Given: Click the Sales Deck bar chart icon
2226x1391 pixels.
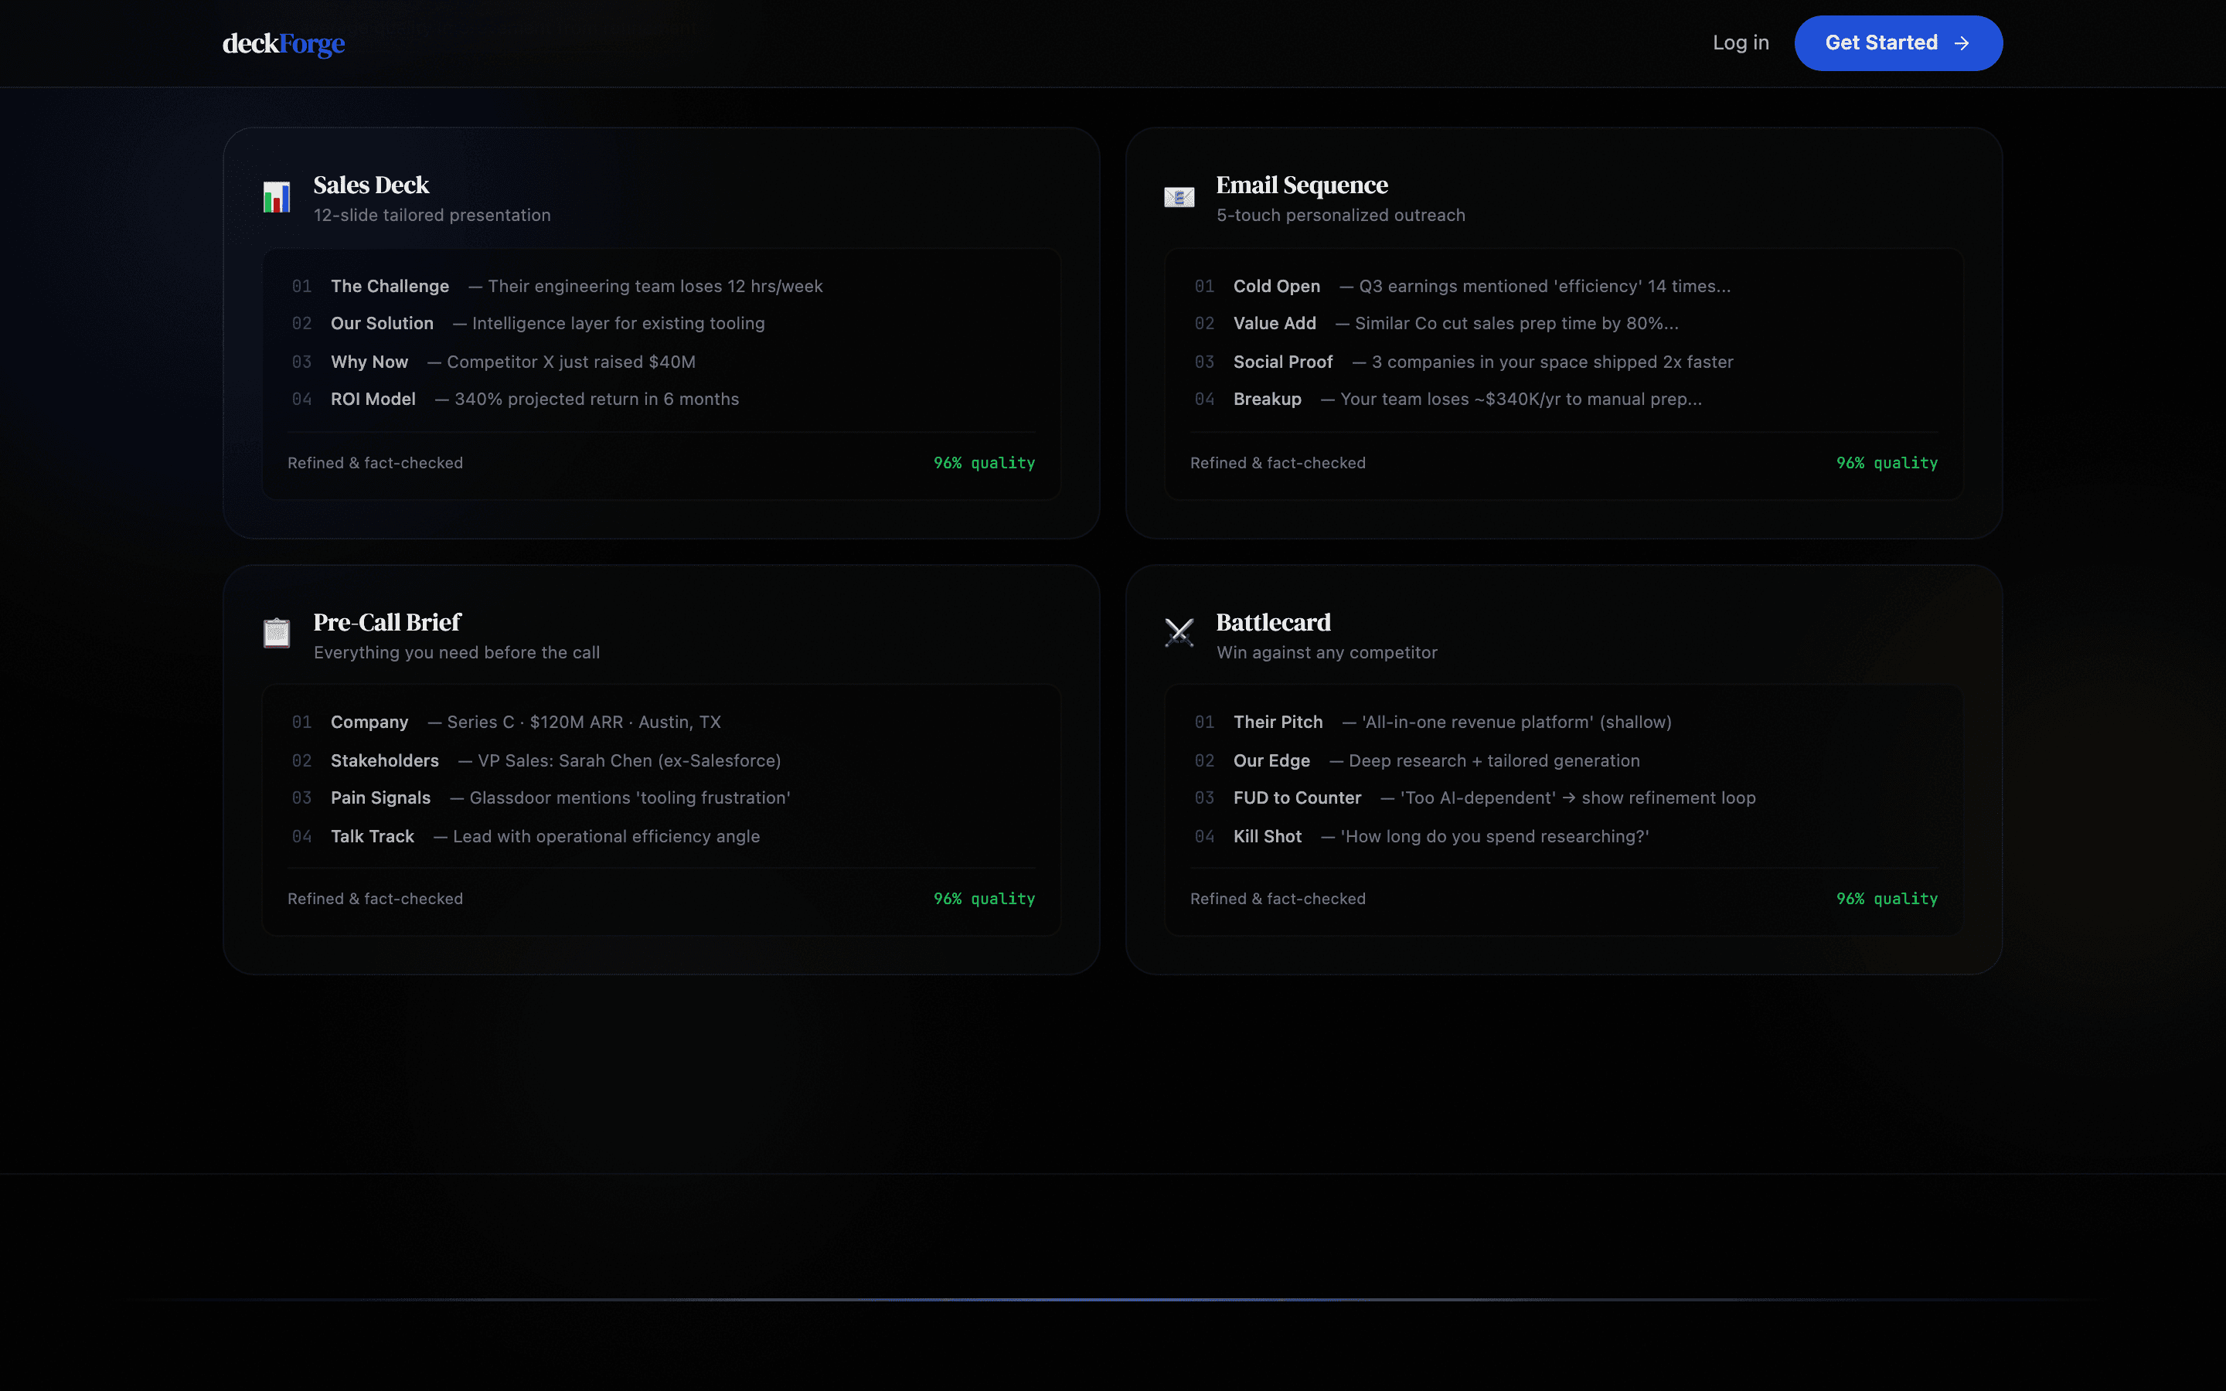Looking at the screenshot, I should 277,198.
